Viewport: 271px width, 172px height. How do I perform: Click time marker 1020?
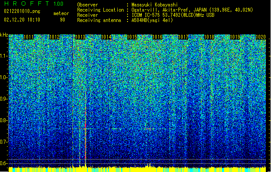pyautogui.click(x=261, y=37)
